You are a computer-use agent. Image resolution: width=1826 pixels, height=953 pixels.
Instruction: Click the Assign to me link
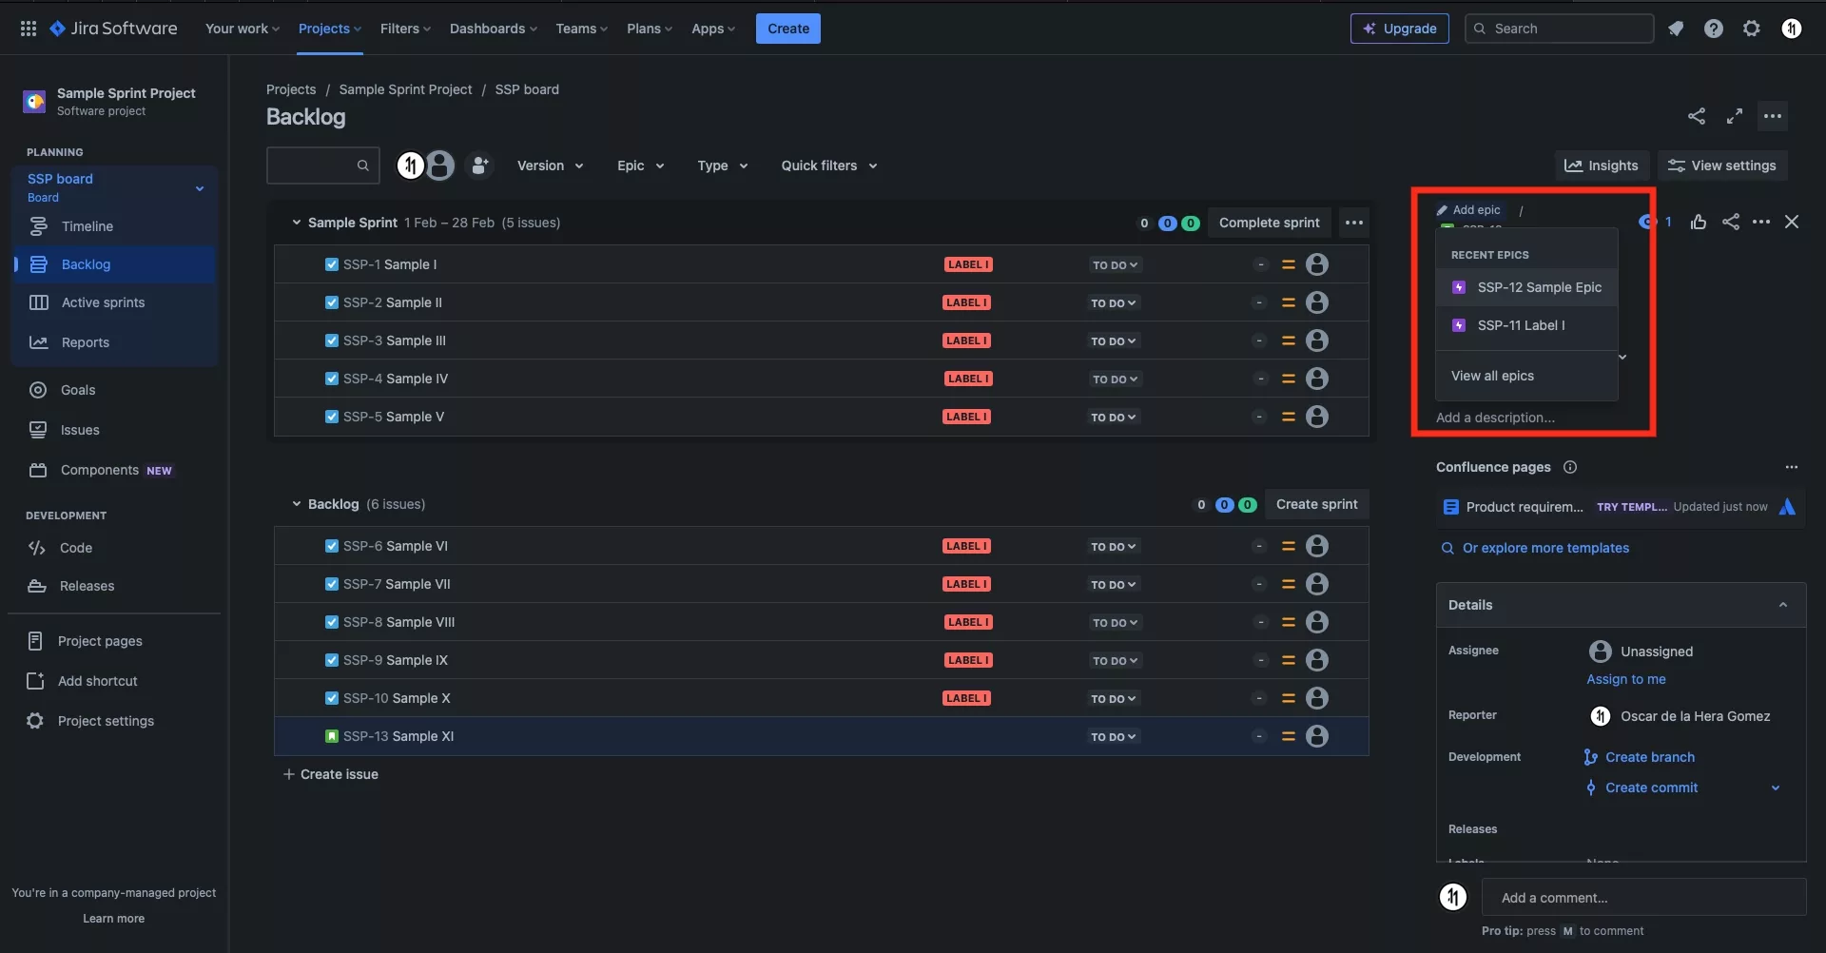(1626, 679)
